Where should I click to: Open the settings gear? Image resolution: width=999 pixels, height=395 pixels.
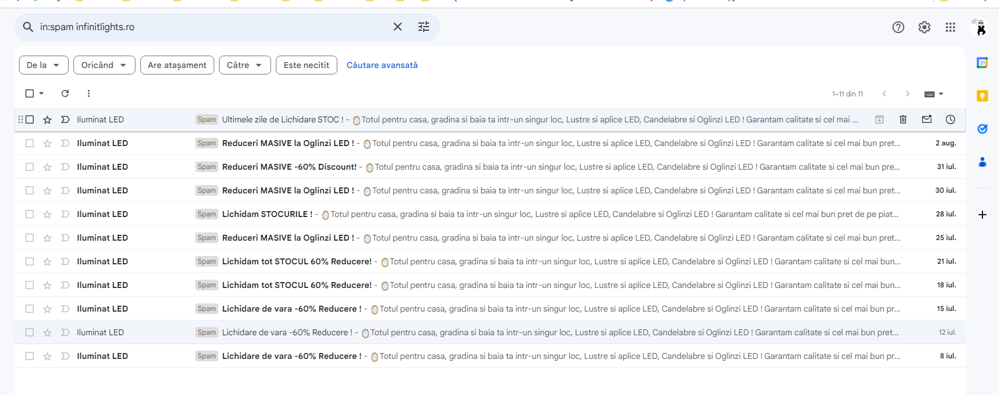point(924,27)
